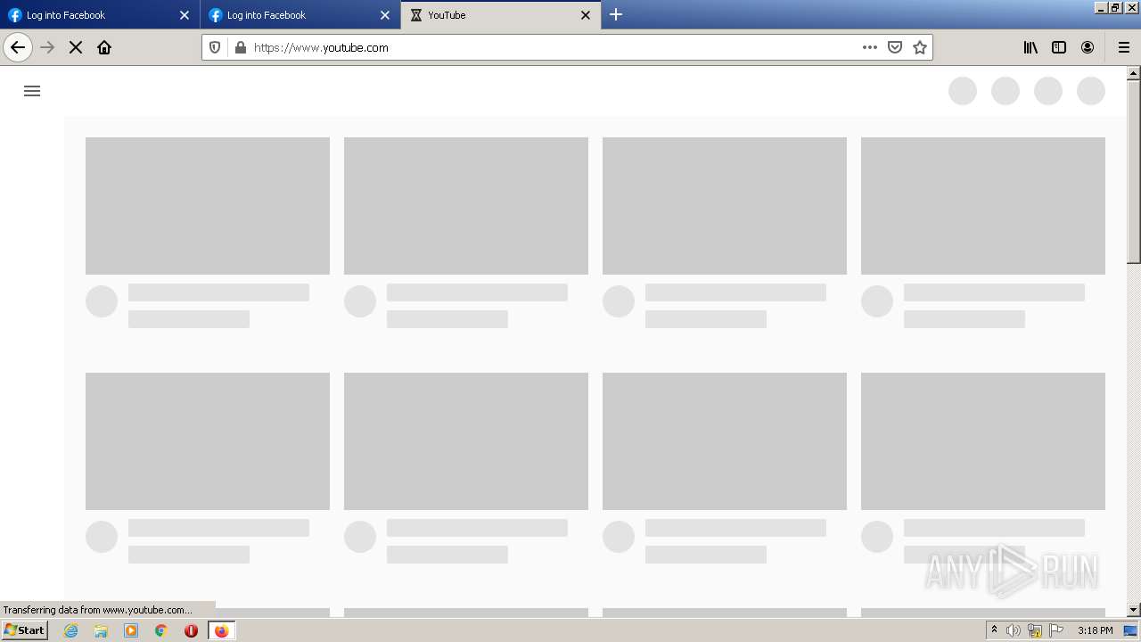Screen dimensions: 1141x642
Task: Close the first Facebook tab
Action: click(x=185, y=15)
